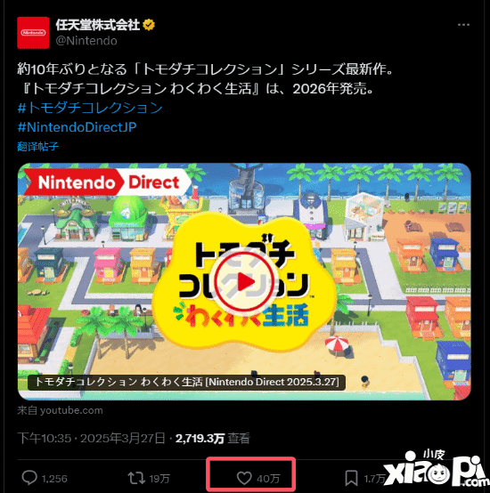This screenshot has height=493, width=490.
Task: Click the post timestamp 下午10:35 · 2025年3月27日
Action: (91, 438)
